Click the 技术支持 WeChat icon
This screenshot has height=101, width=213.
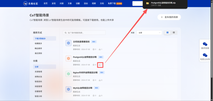pos(205,44)
